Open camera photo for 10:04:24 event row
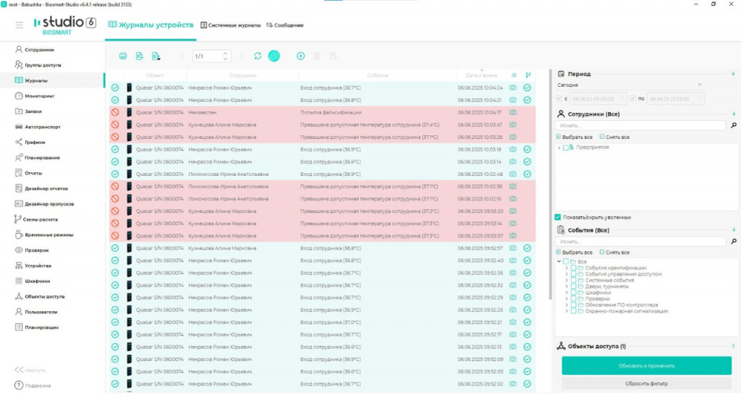The image size is (741, 398). 513,88
